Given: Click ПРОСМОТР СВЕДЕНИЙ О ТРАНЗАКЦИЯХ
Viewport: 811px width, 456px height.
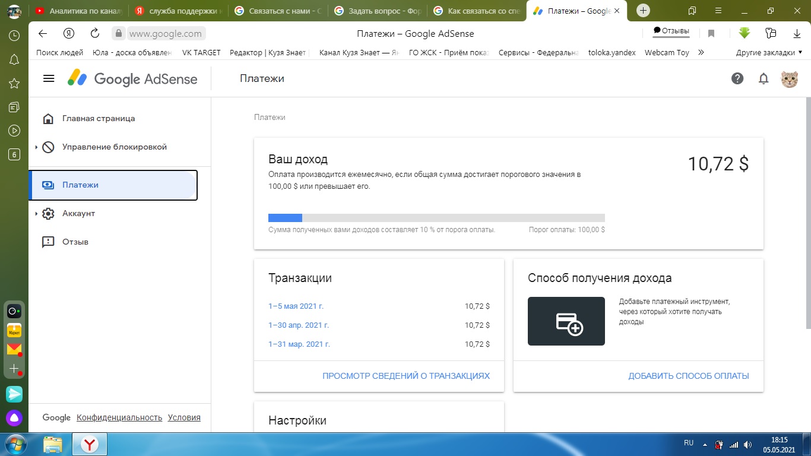Looking at the screenshot, I should (x=406, y=376).
